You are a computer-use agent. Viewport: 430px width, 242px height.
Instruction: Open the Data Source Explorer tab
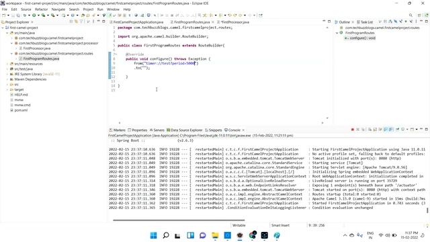coord(184,130)
